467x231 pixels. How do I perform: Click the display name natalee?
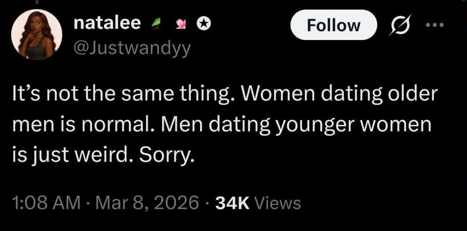(x=107, y=24)
